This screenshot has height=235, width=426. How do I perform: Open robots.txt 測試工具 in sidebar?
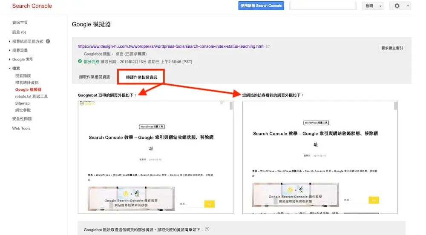tap(32, 96)
